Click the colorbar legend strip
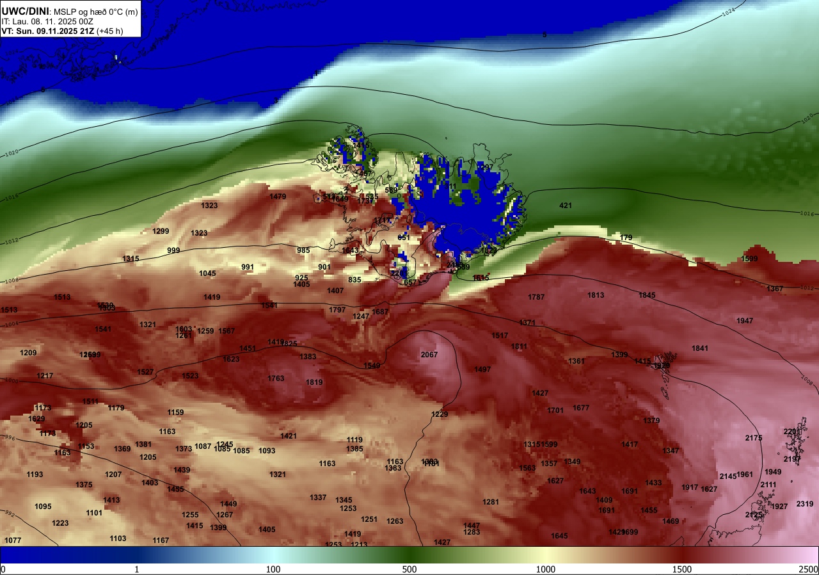The image size is (819, 575). coord(409,555)
